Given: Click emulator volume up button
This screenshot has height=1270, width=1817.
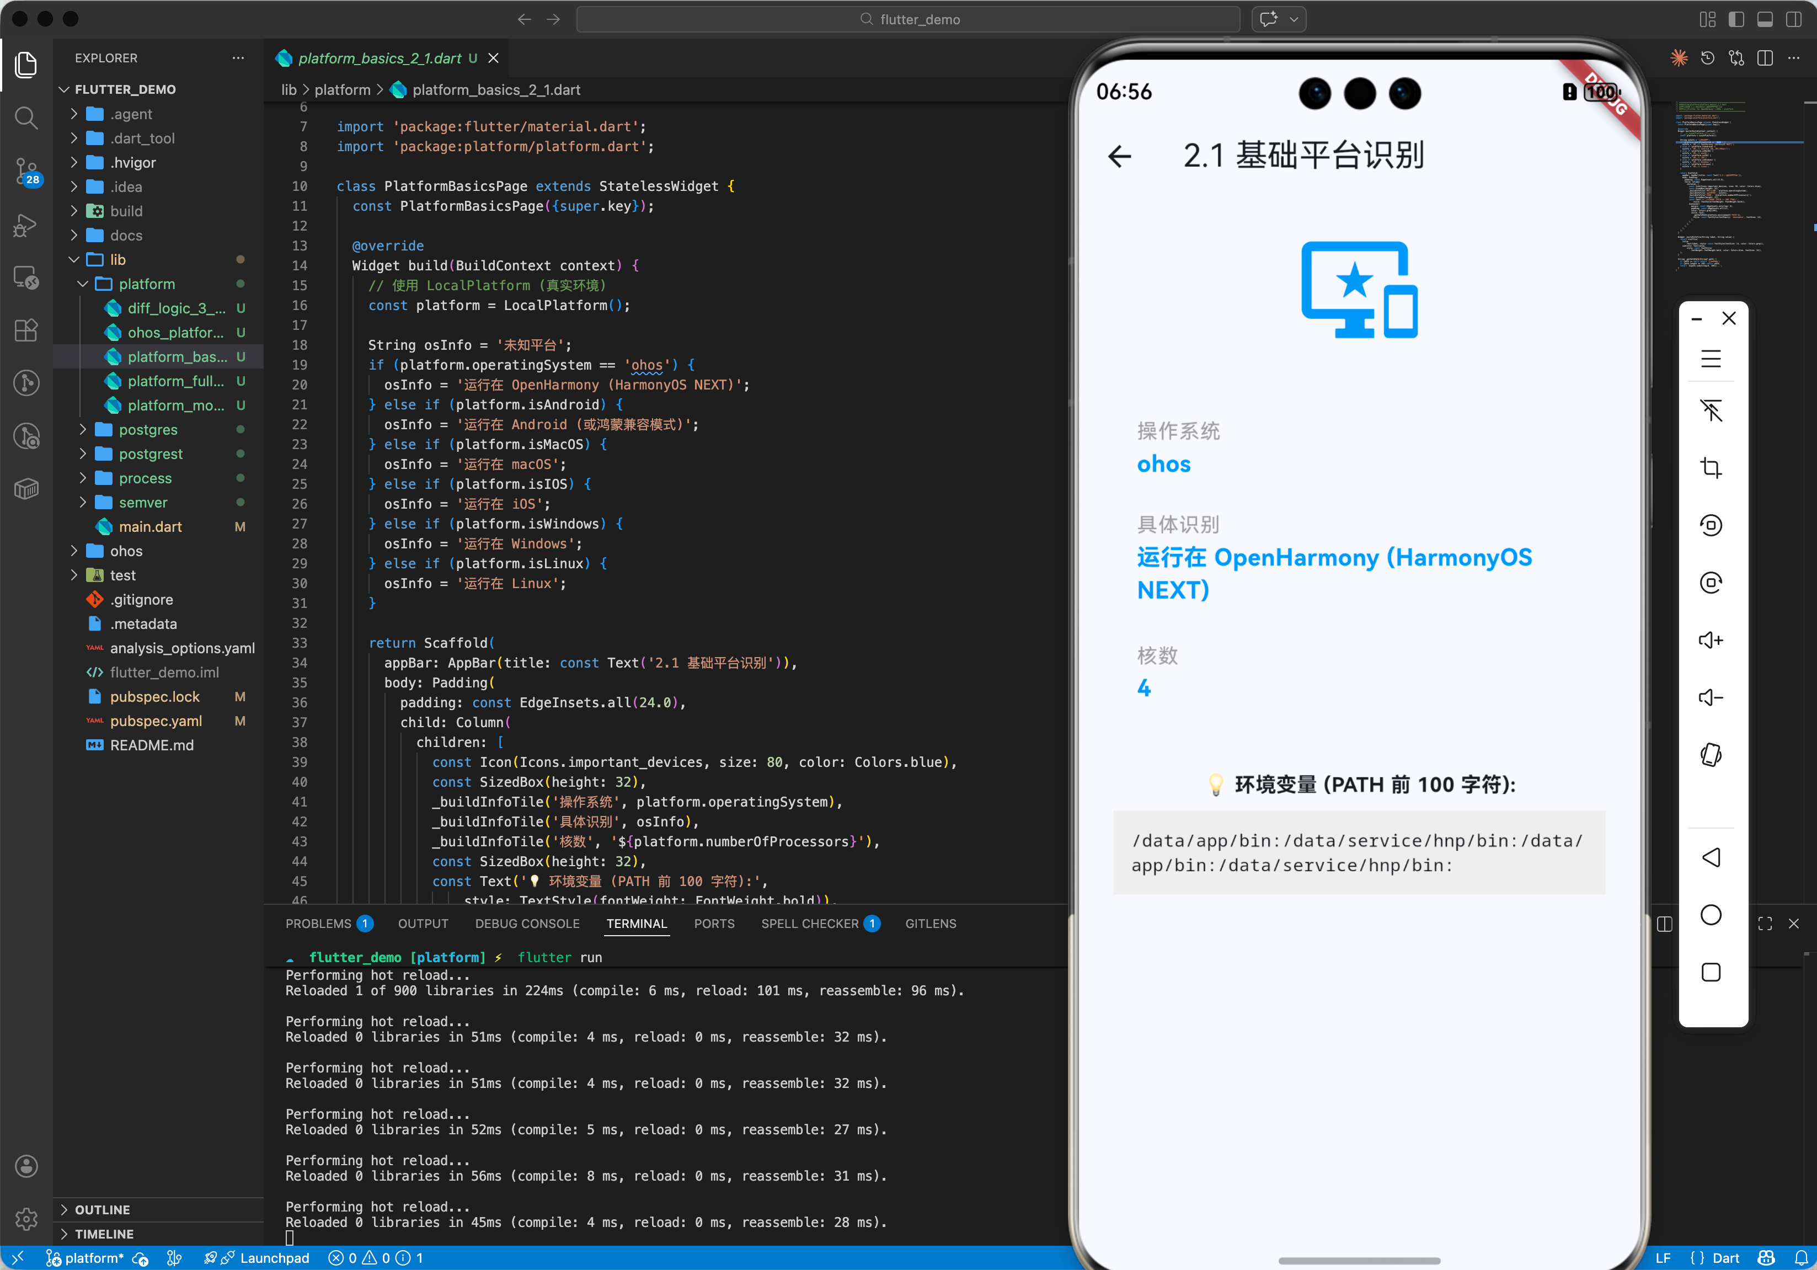Looking at the screenshot, I should tap(1710, 640).
